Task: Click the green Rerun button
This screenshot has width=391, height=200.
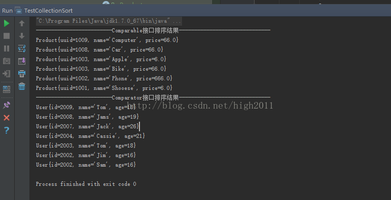Action: [x=7, y=23]
